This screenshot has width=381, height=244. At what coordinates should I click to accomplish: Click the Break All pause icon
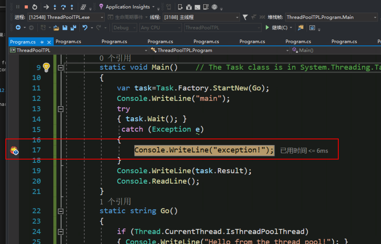[18, 7]
